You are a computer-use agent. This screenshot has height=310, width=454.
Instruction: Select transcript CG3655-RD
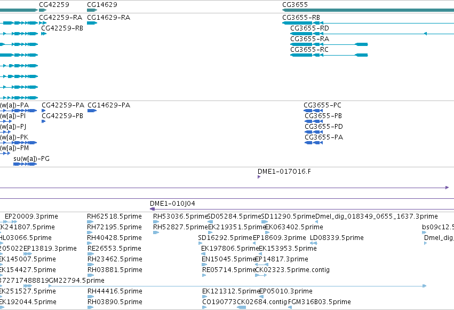click(309, 28)
